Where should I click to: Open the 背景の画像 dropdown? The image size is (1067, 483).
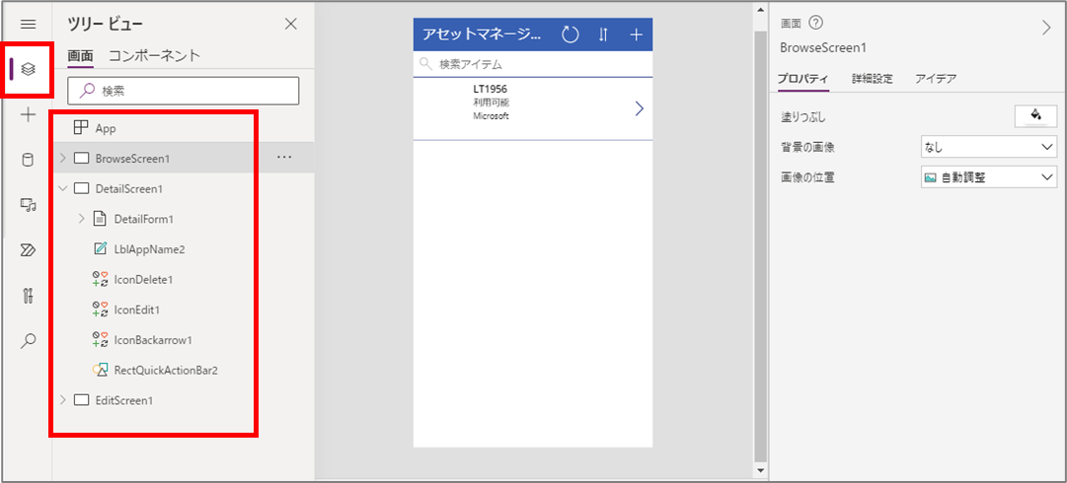(x=989, y=147)
